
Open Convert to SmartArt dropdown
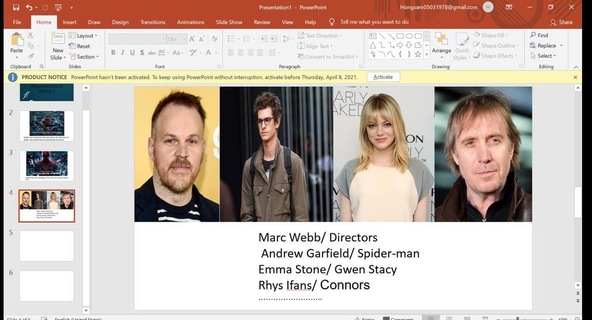click(328, 57)
